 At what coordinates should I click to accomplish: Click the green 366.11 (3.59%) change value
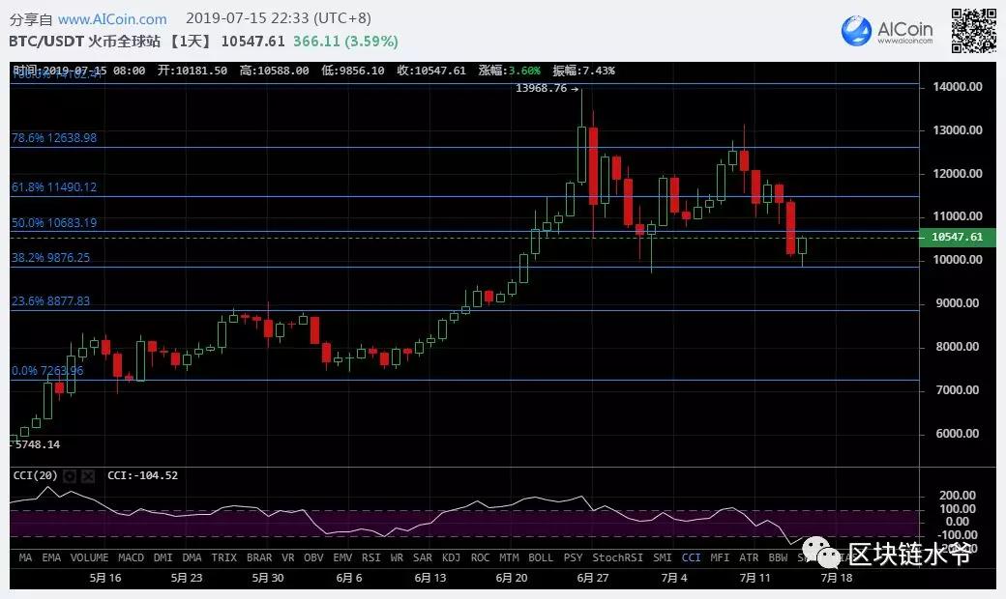pyautogui.click(x=346, y=42)
